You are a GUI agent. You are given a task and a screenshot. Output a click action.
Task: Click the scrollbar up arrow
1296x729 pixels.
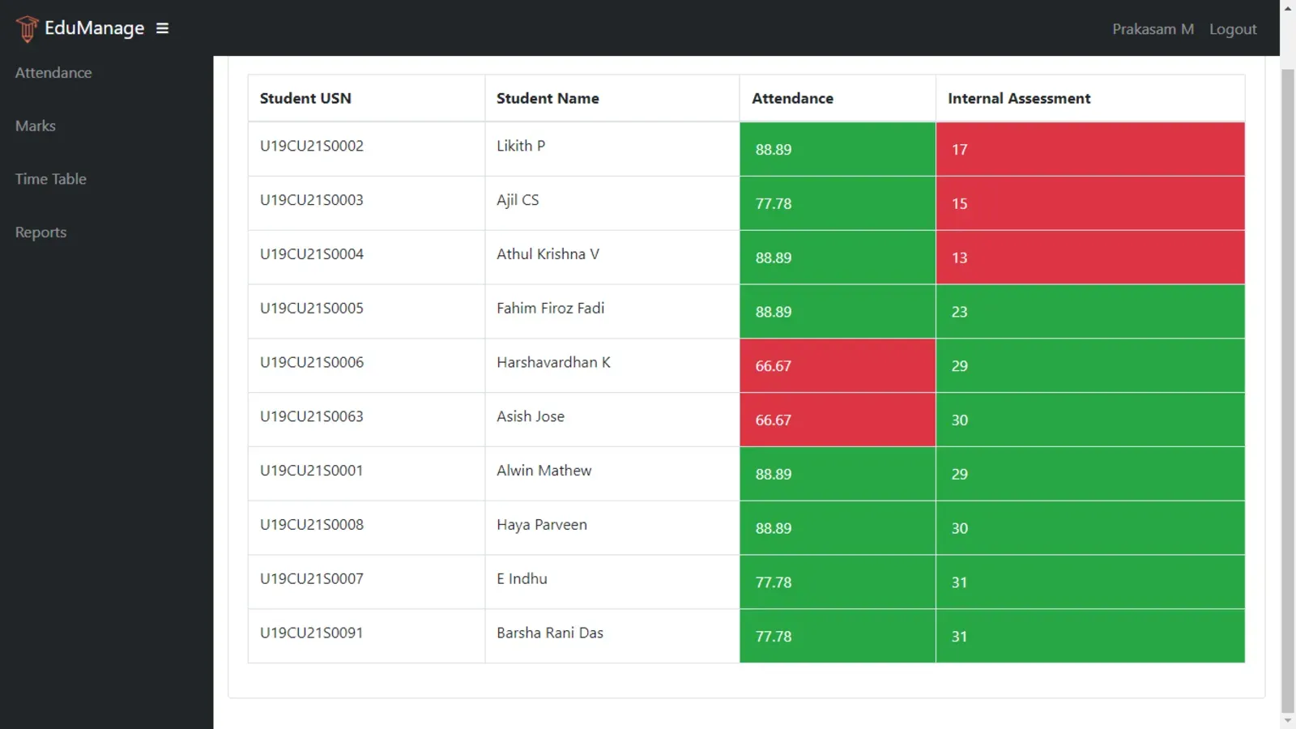[1287, 8]
